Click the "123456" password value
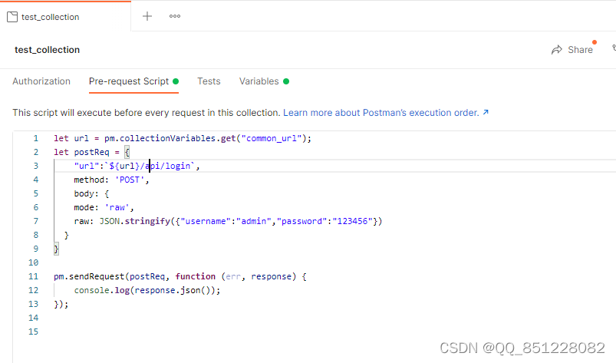This screenshot has width=616, height=363. 352,221
